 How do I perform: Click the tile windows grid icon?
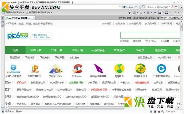tap(167, 12)
